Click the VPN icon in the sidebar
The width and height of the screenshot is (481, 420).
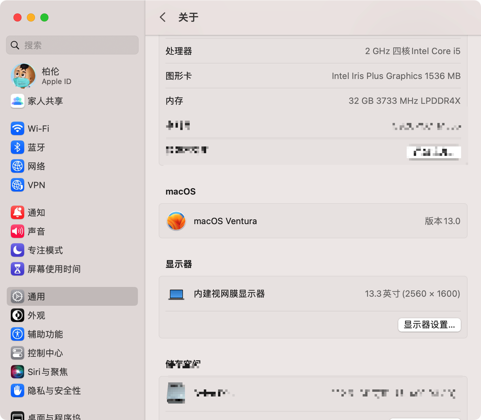(x=17, y=185)
